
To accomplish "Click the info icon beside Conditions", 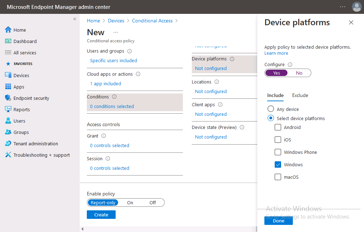I will point(114,97).
